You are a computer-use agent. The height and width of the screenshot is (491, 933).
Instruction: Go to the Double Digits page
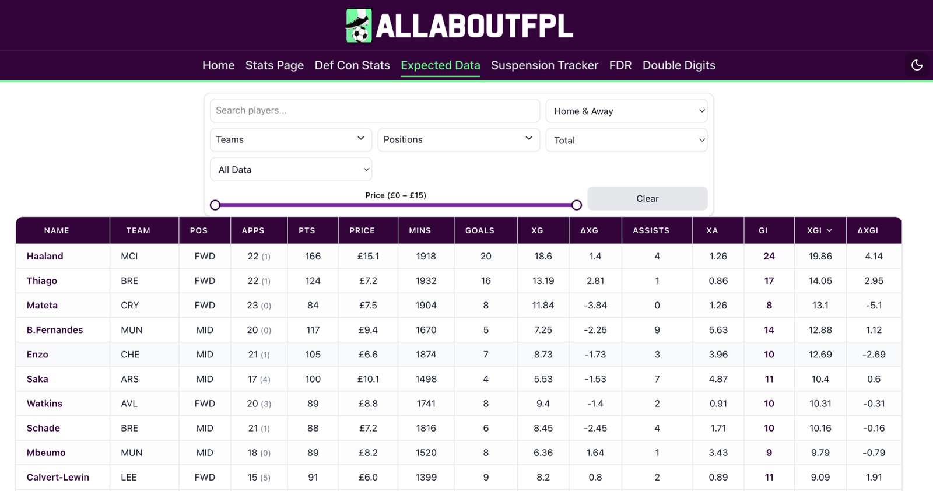(679, 65)
